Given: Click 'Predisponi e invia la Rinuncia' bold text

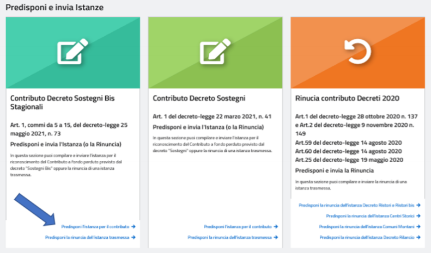Looking at the screenshot, I should [x=334, y=170].
